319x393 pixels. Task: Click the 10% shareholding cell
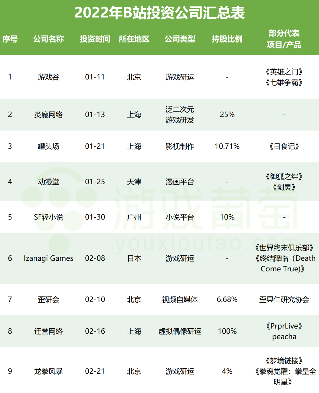point(227,217)
